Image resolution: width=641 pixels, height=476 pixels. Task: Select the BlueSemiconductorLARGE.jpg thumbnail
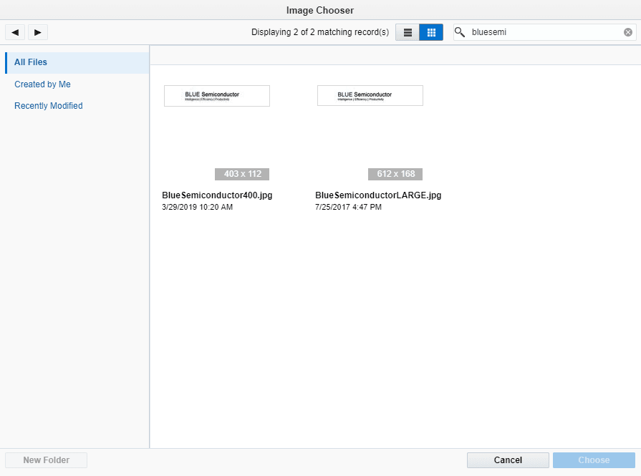[x=370, y=96]
